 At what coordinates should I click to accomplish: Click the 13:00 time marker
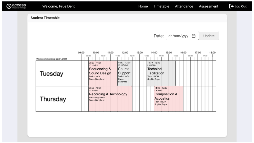(x=139, y=53)
